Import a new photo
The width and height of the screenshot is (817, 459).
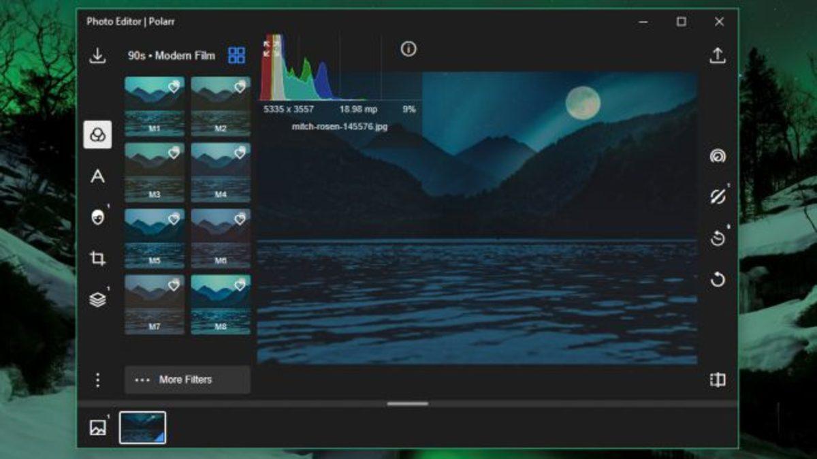click(x=97, y=57)
